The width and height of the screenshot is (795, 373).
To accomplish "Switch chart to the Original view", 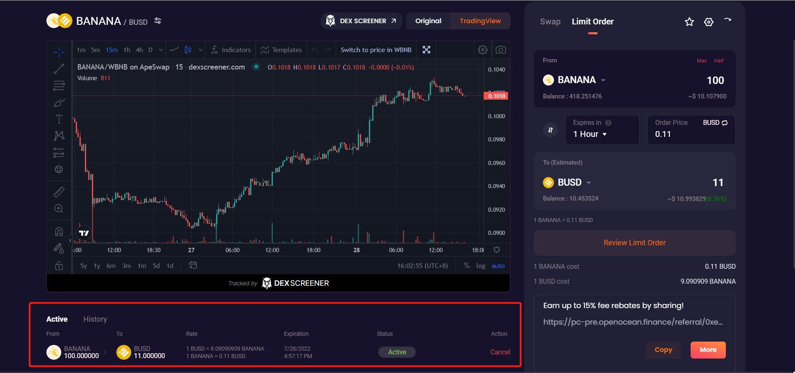I will (x=428, y=21).
